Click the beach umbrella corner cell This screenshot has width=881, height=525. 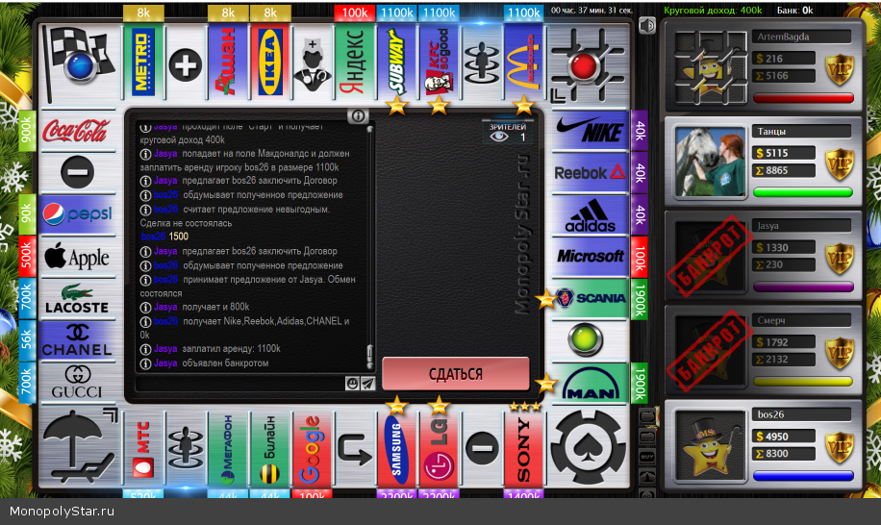(79, 446)
